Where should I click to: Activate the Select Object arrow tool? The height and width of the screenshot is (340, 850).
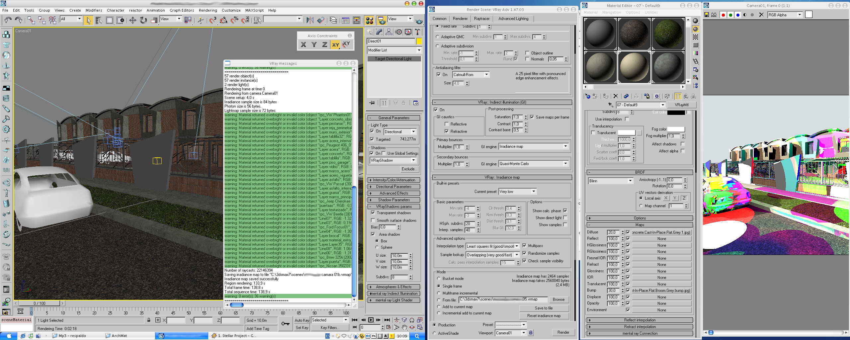click(x=88, y=20)
